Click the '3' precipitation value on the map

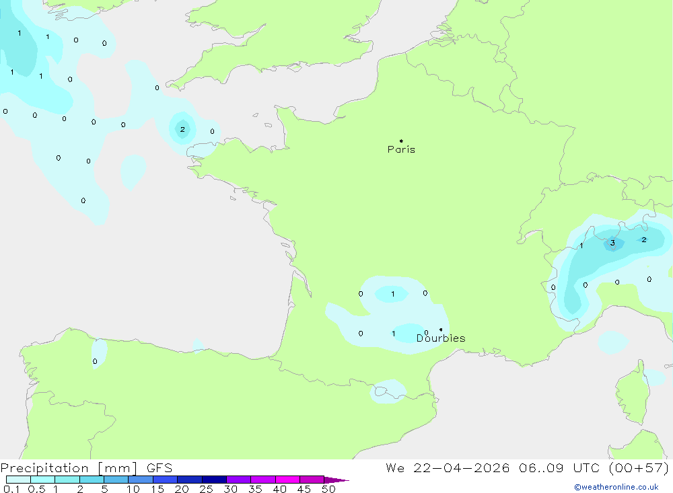pos(612,243)
